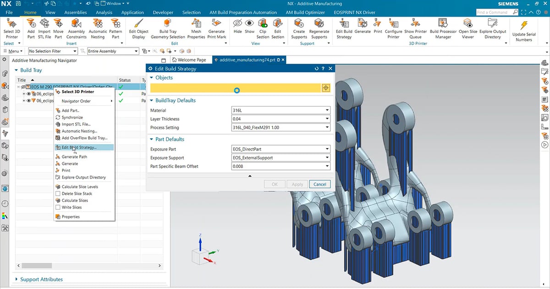Choose Calculate Slice Levels in context menu
The width and height of the screenshot is (550, 289).
pyautogui.click(x=80, y=187)
